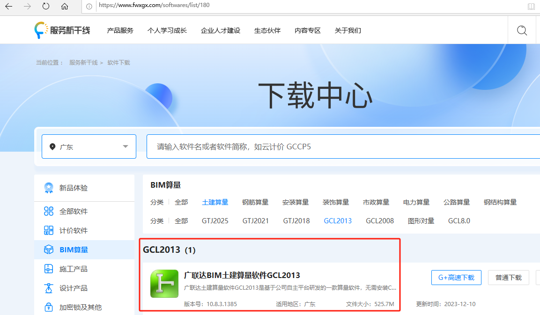The image size is (540, 315).
Task: Filter by GCL8.0 version
Action: tap(459, 220)
